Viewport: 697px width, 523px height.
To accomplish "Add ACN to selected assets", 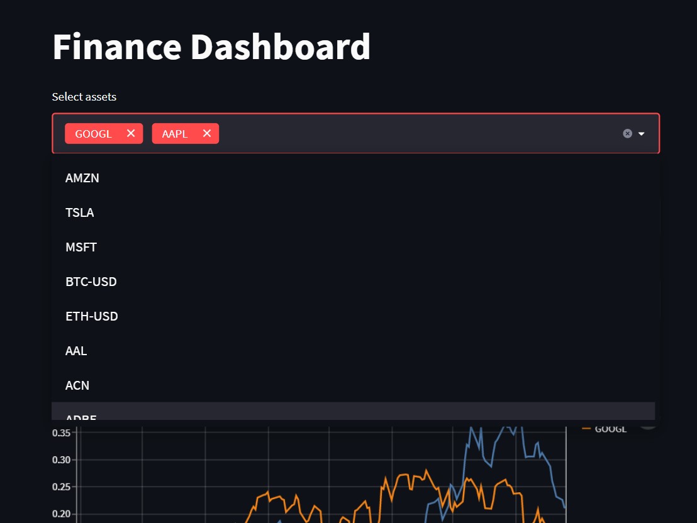I will [353, 385].
